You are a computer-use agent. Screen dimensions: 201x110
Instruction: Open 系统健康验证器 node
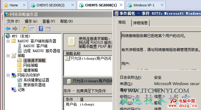pyautogui.click(x=36, y=80)
